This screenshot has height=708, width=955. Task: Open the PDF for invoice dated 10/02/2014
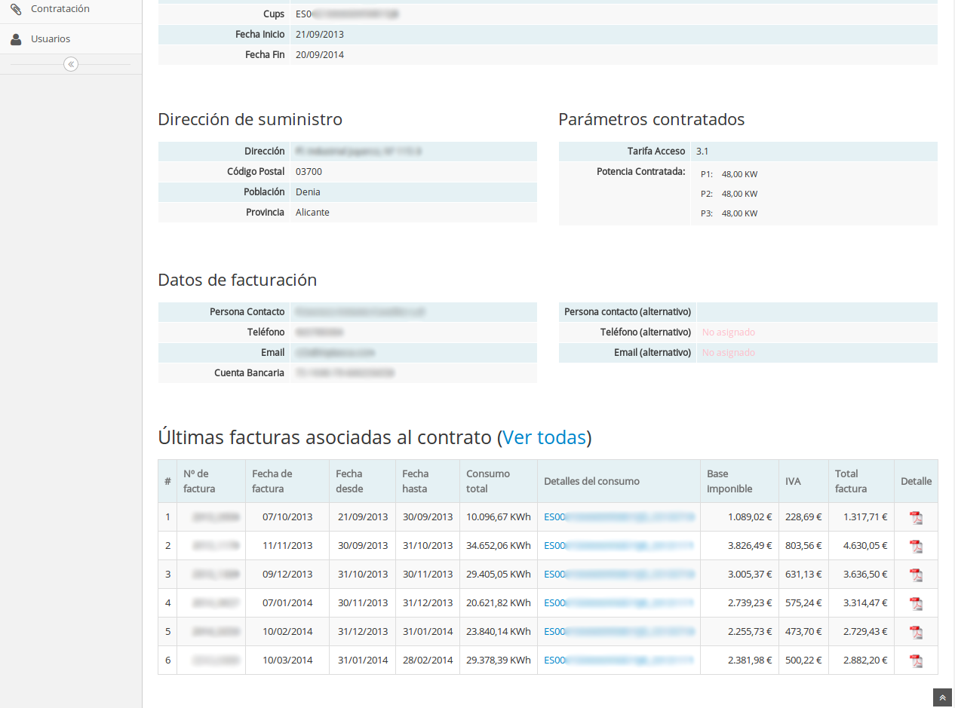point(916,631)
